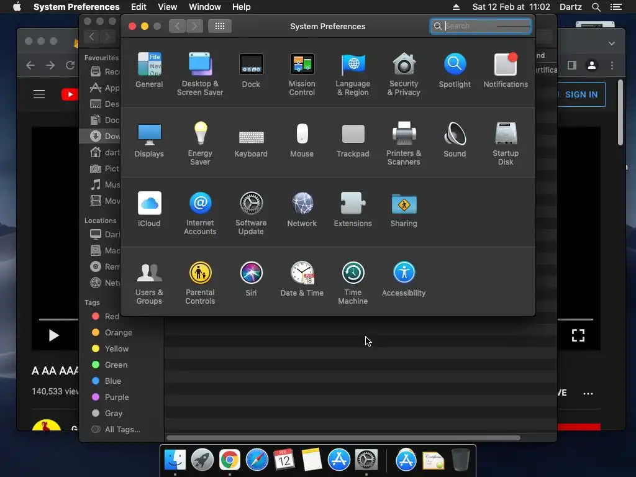Play the YouTube video
The height and width of the screenshot is (477, 636).
53,335
